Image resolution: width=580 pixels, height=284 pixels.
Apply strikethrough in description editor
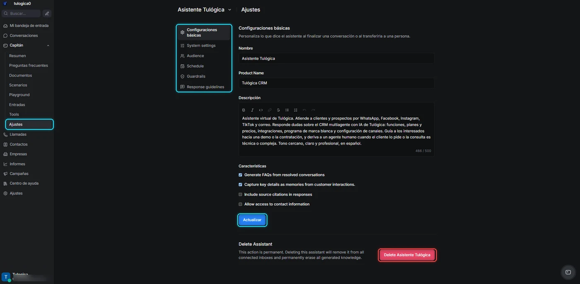[278, 110]
